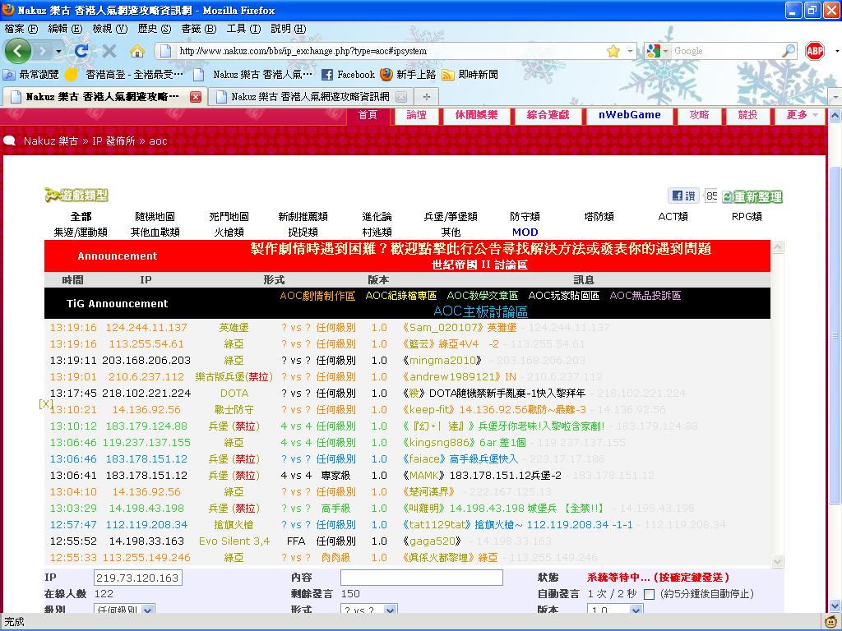
Task: Click the page scrollbar up arrow
Action: [835, 115]
